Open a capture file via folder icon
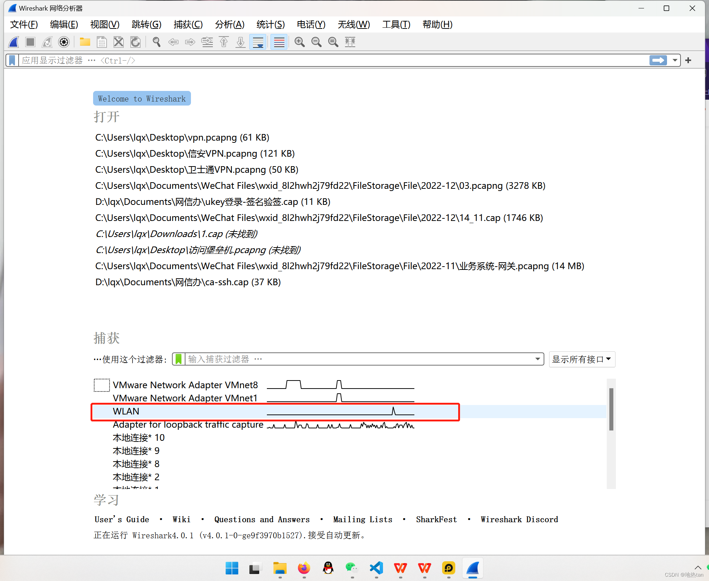709x581 pixels. 85,42
